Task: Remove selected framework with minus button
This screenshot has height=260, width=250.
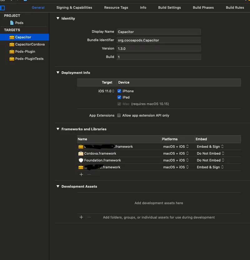Action: click(89, 175)
